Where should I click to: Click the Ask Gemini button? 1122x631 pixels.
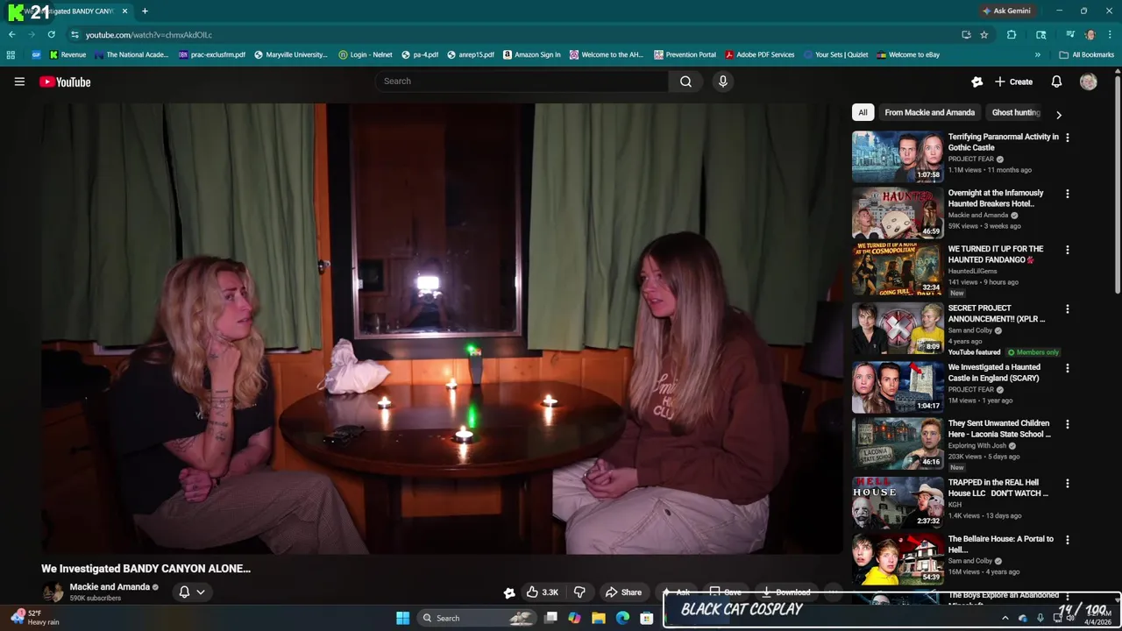1006,11
